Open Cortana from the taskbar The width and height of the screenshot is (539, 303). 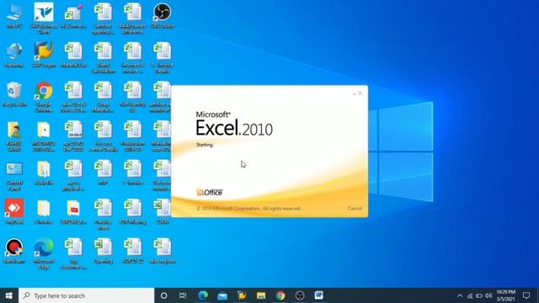pos(164,295)
